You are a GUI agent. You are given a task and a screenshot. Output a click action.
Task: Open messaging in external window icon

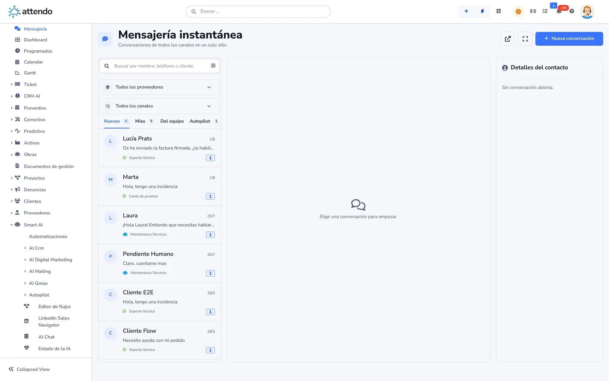coord(508,39)
